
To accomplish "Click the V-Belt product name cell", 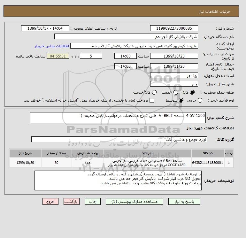I will pos(147,163).
